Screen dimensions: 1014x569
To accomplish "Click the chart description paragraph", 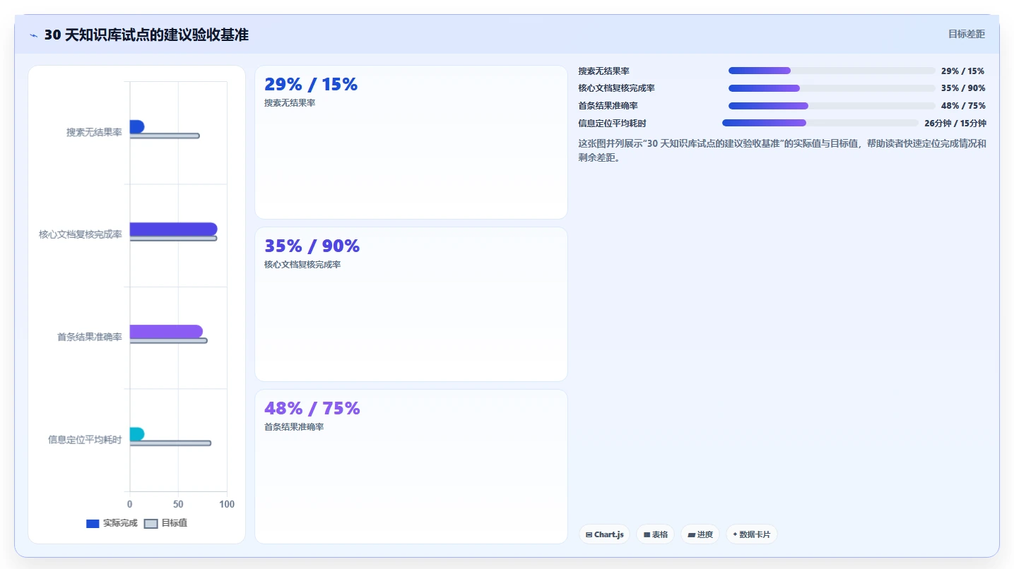I will (782, 150).
